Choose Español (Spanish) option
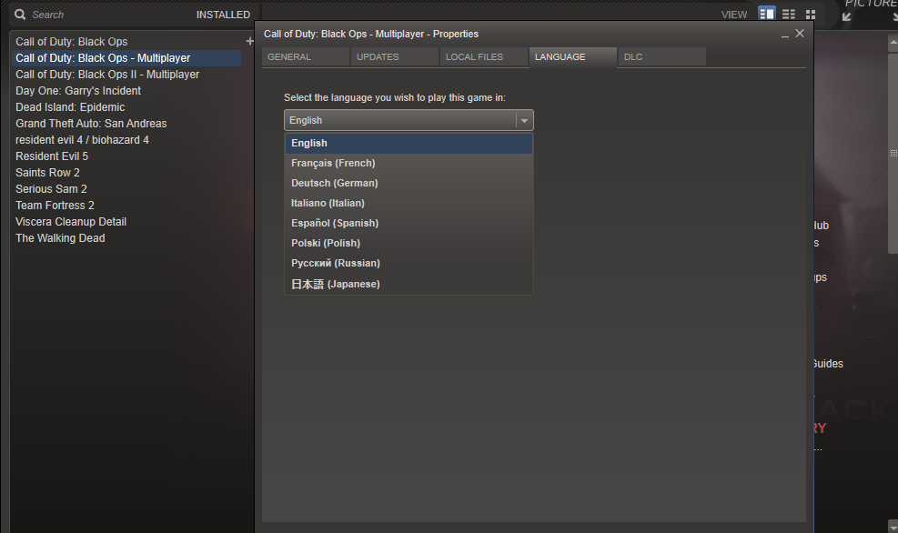 (409, 223)
